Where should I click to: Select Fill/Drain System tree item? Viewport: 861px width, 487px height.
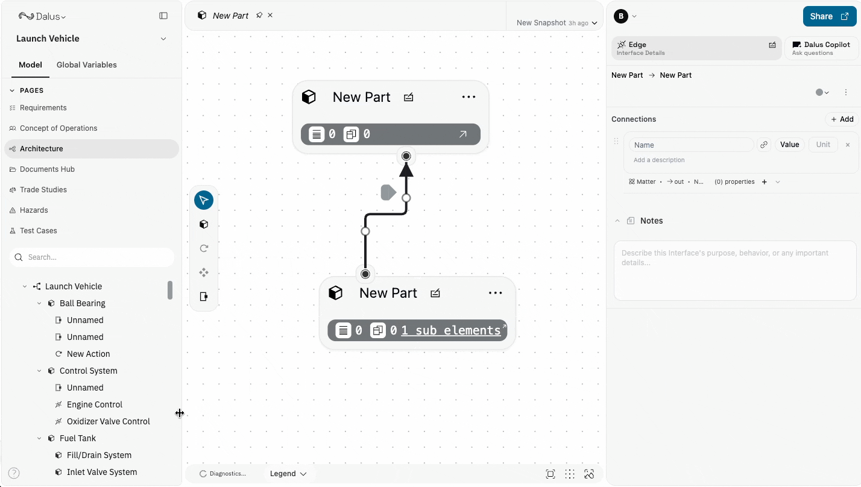99,455
